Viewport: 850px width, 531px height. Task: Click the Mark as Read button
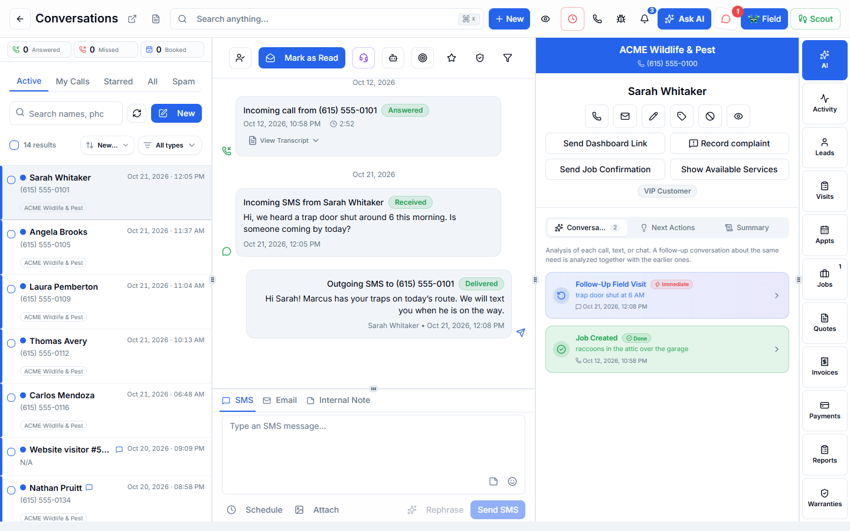pyautogui.click(x=302, y=58)
